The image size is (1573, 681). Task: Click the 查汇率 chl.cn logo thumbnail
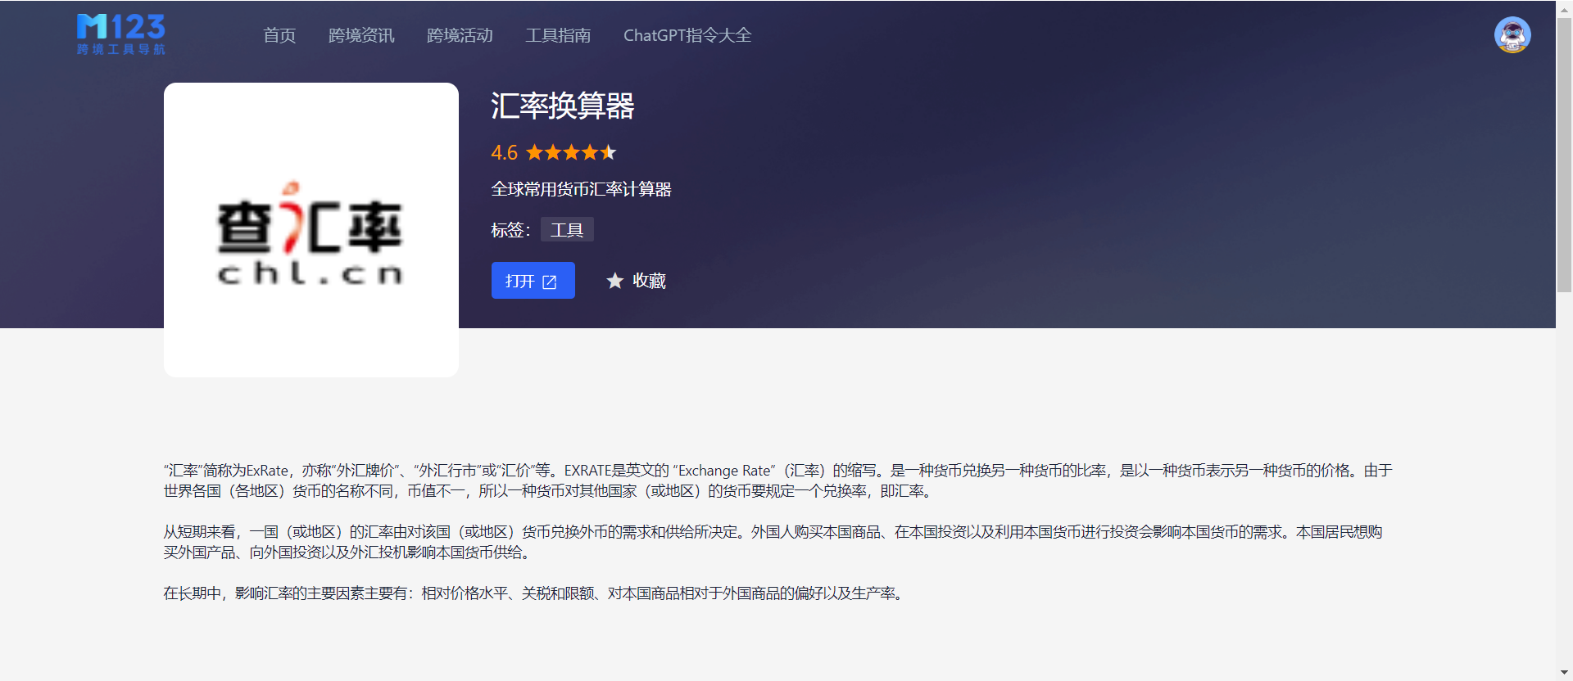click(x=311, y=230)
